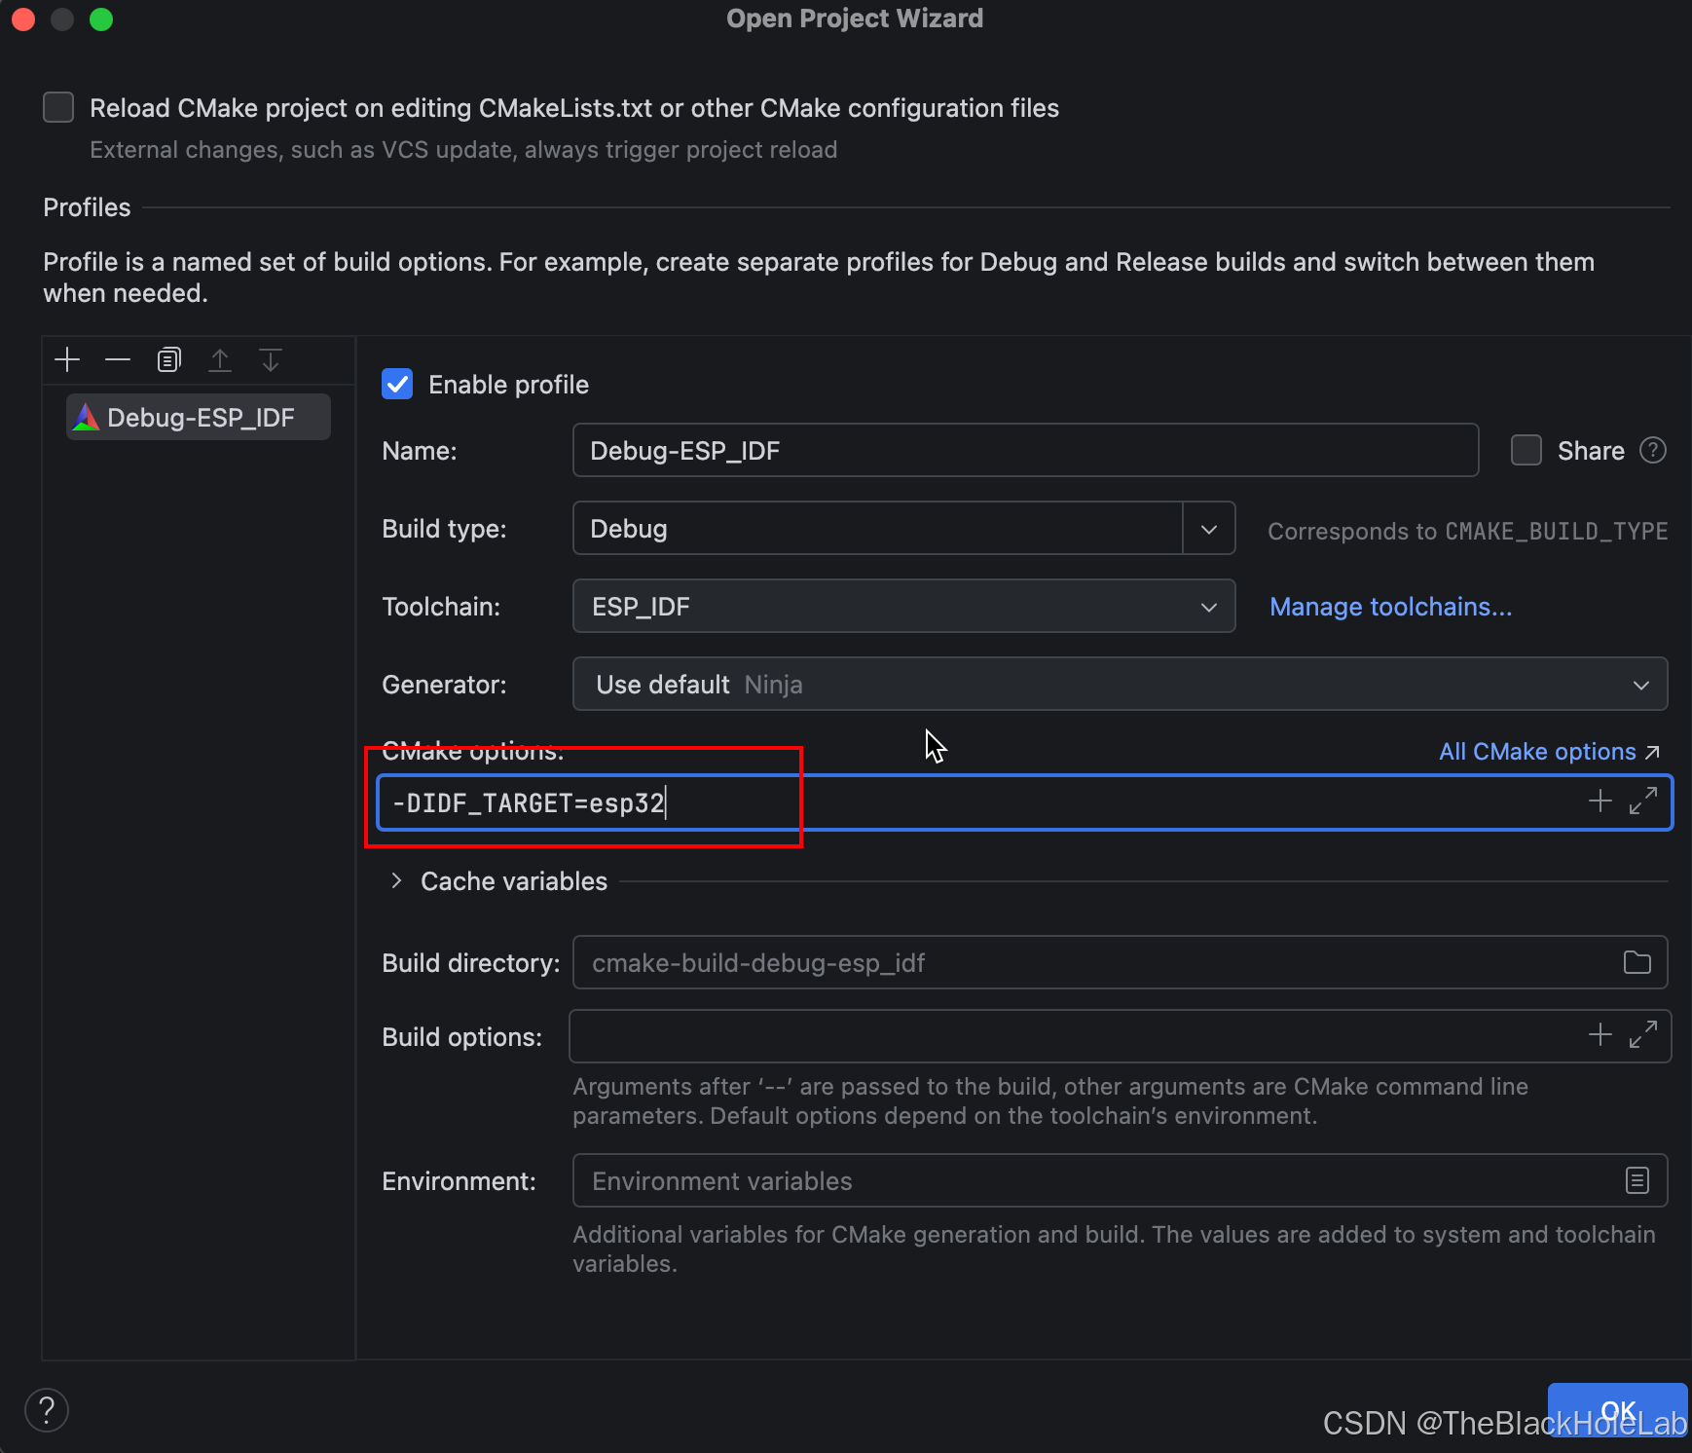The height and width of the screenshot is (1453, 1692).
Task: Move profile up in list
Action: 220,360
